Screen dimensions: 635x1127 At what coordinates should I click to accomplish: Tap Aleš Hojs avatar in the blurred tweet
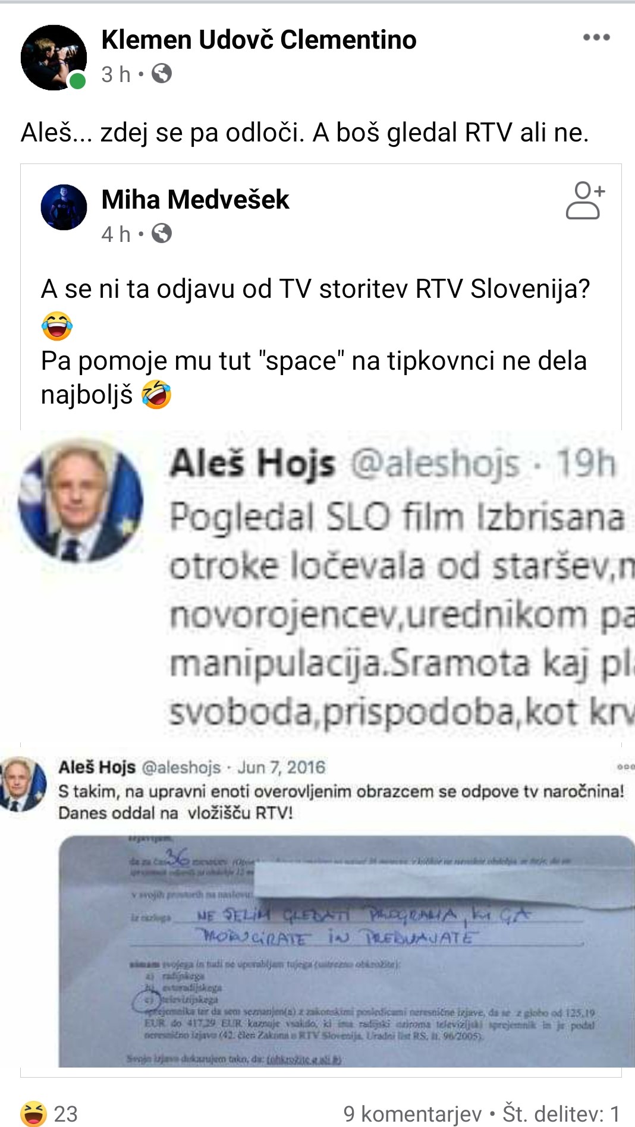click(x=81, y=501)
